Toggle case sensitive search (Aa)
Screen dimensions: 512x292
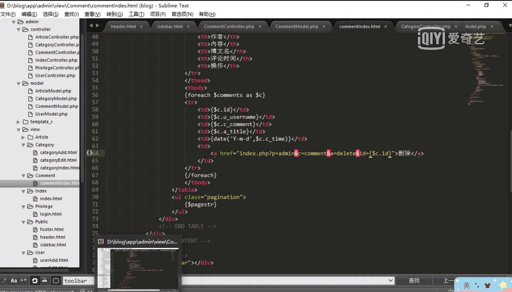[14, 280]
